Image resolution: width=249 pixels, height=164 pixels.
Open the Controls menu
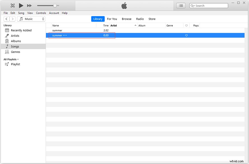point(41,13)
